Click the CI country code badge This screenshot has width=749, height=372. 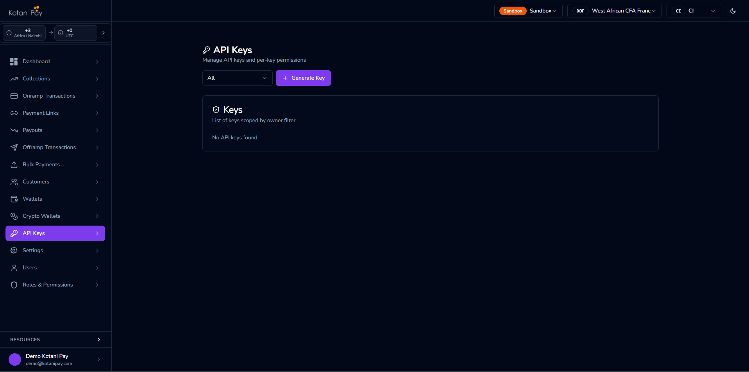[678, 11]
